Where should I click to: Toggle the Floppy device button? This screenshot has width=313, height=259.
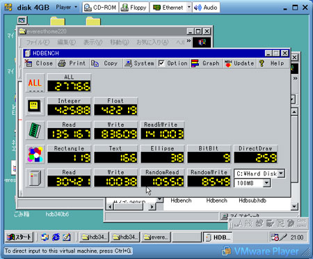tap(134, 8)
